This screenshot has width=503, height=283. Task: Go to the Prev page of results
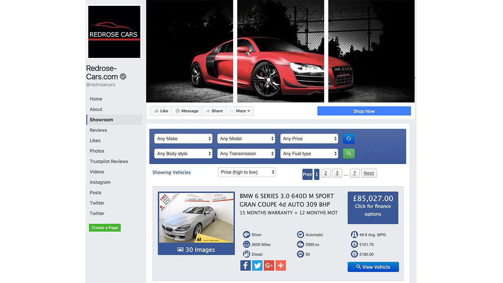[307, 174]
